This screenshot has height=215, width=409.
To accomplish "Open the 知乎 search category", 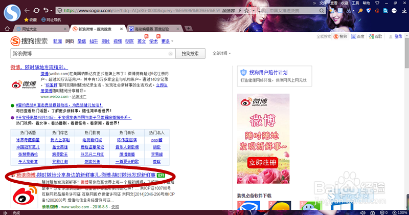I will click(x=94, y=41).
